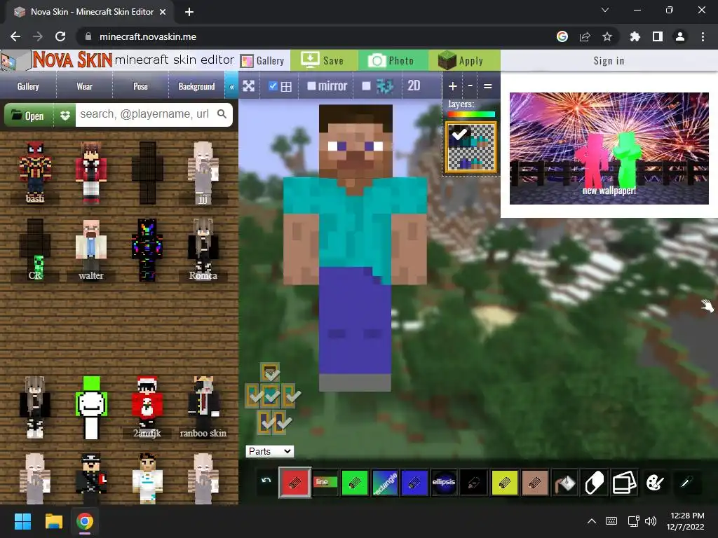The height and width of the screenshot is (538, 718).
Task: Open the Parts dropdown
Action: tap(270, 452)
